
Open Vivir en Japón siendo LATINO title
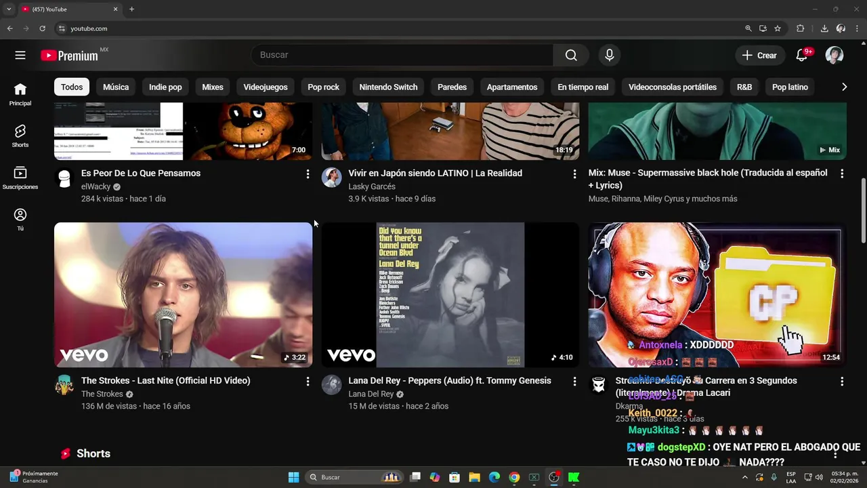click(435, 174)
